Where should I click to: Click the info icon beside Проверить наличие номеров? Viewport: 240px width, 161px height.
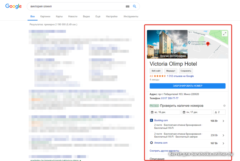[224, 106]
